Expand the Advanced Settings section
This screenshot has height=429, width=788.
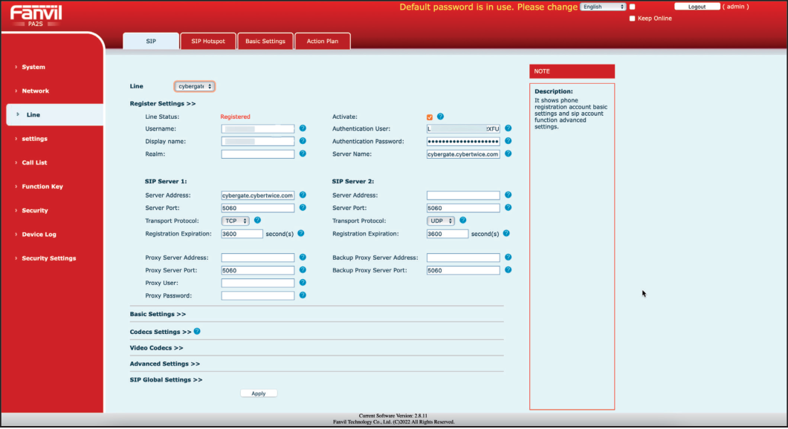tap(164, 364)
